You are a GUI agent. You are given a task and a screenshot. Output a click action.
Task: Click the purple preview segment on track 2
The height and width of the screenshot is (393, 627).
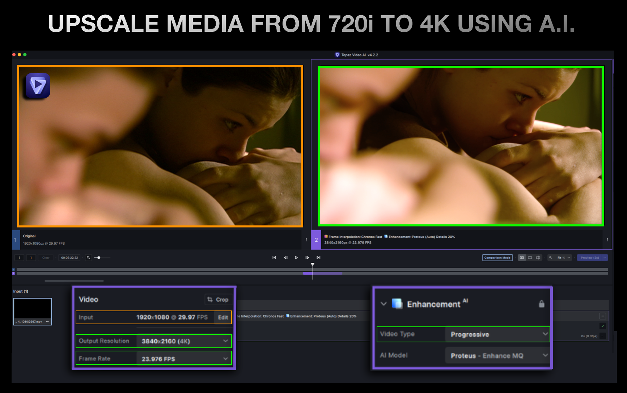point(322,273)
